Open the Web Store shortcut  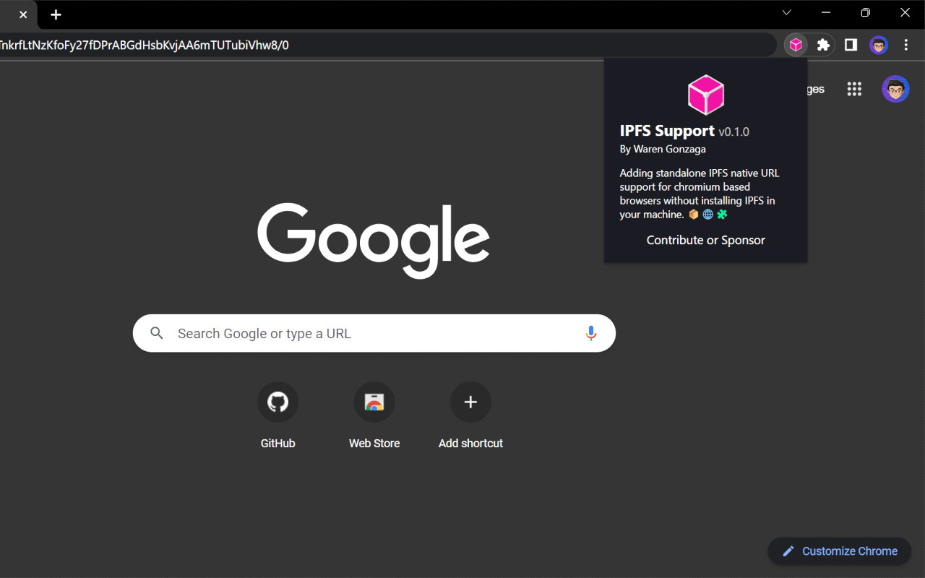[374, 402]
